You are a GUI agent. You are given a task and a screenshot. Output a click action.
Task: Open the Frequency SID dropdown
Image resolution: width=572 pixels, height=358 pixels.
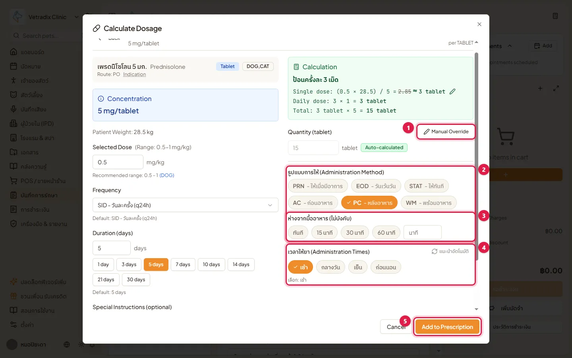tap(185, 205)
